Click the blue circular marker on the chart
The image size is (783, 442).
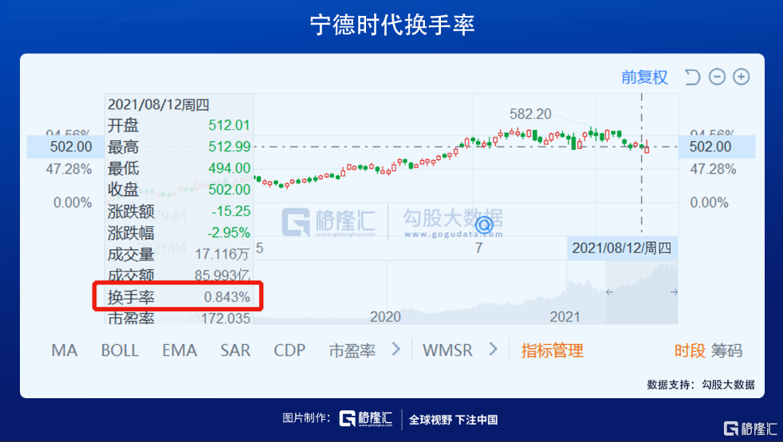click(x=484, y=225)
